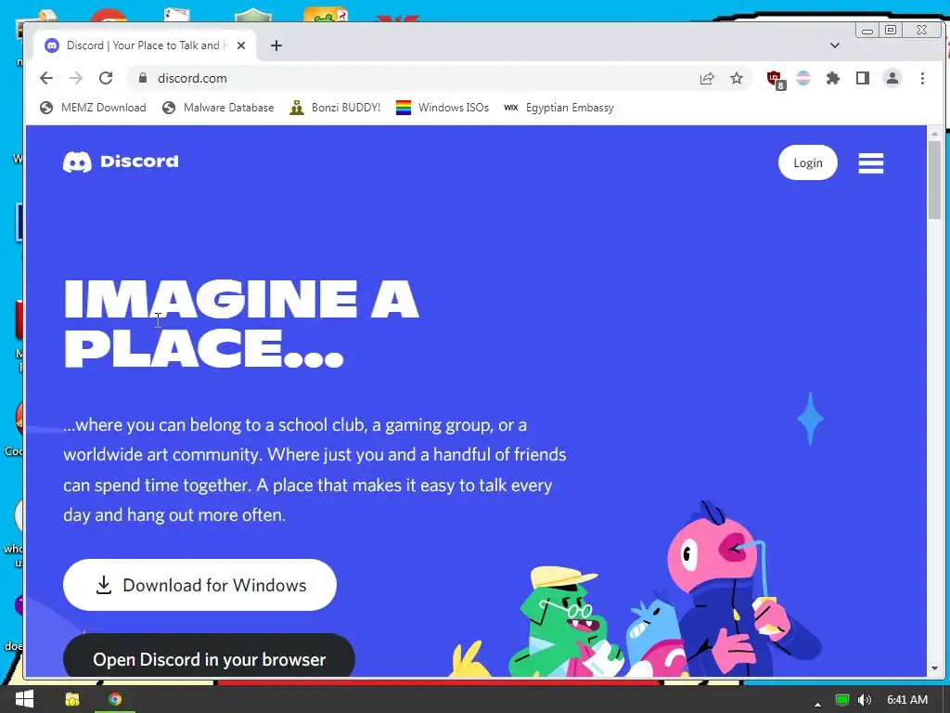The image size is (950, 713).
Task: Maximize the Chrome window
Action: coord(891,30)
